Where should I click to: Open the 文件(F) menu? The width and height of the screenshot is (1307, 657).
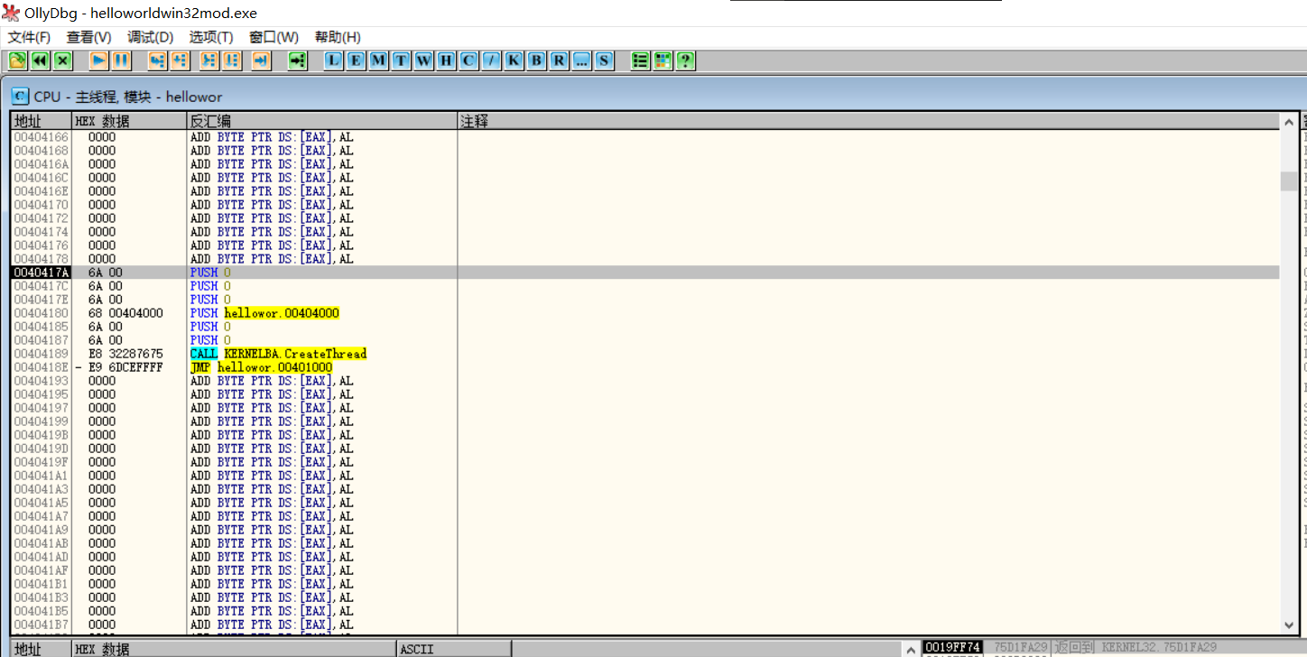click(30, 37)
